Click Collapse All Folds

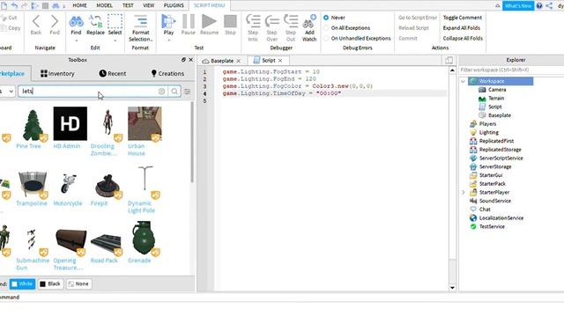tap(463, 38)
